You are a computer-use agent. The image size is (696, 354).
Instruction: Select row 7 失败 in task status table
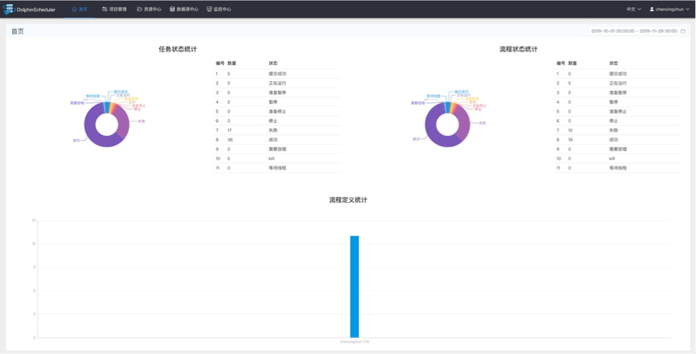coord(278,130)
